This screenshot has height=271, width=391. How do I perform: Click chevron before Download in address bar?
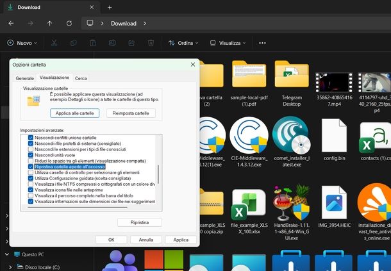pyautogui.click(x=103, y=24)
